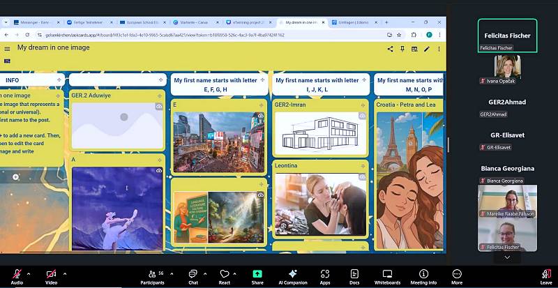
Task: Select the GER2-Imran card title
Action: click(x=292, y=105)
